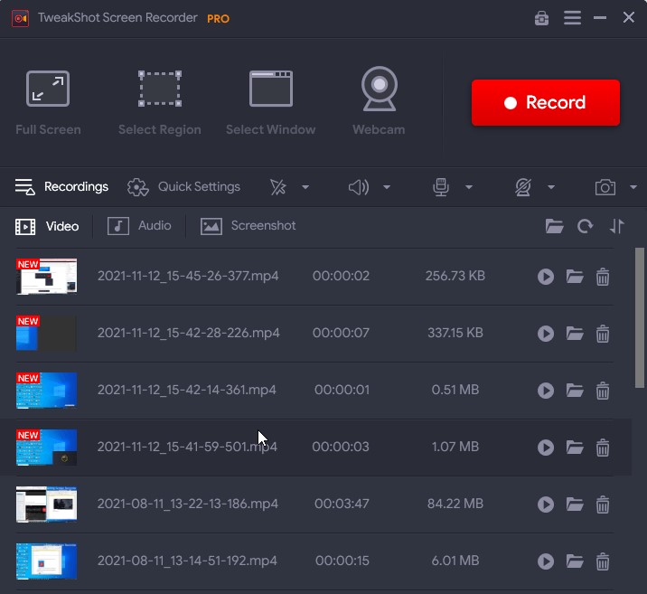Choose Select Window capture mode
Screen dimensions: 647x594
tap(271, 103)
